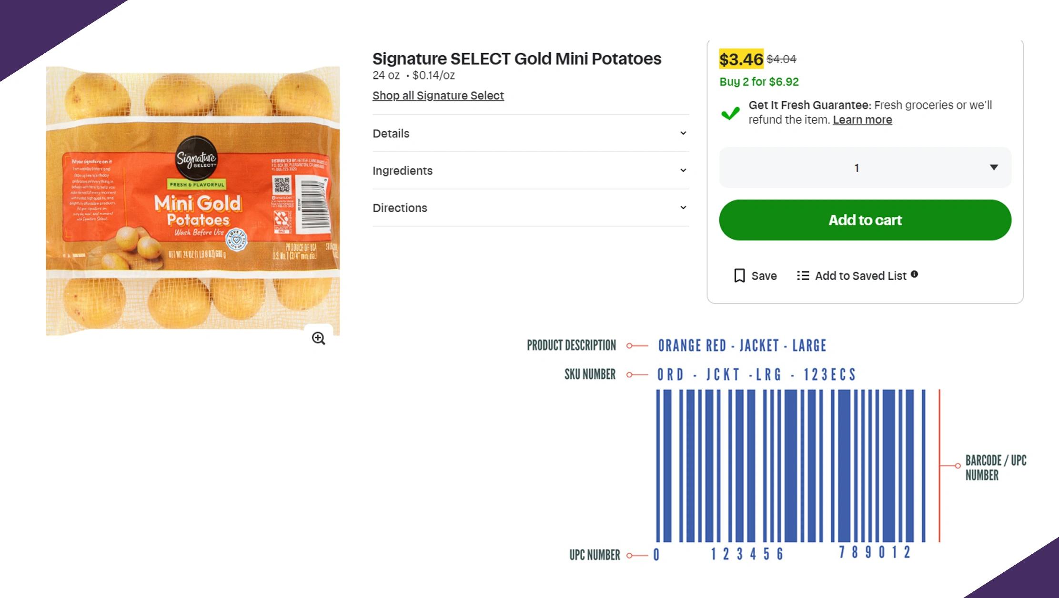Click the large blue barcode graphic
Screen dimensions: 1059x598
[x=791, y=466]
